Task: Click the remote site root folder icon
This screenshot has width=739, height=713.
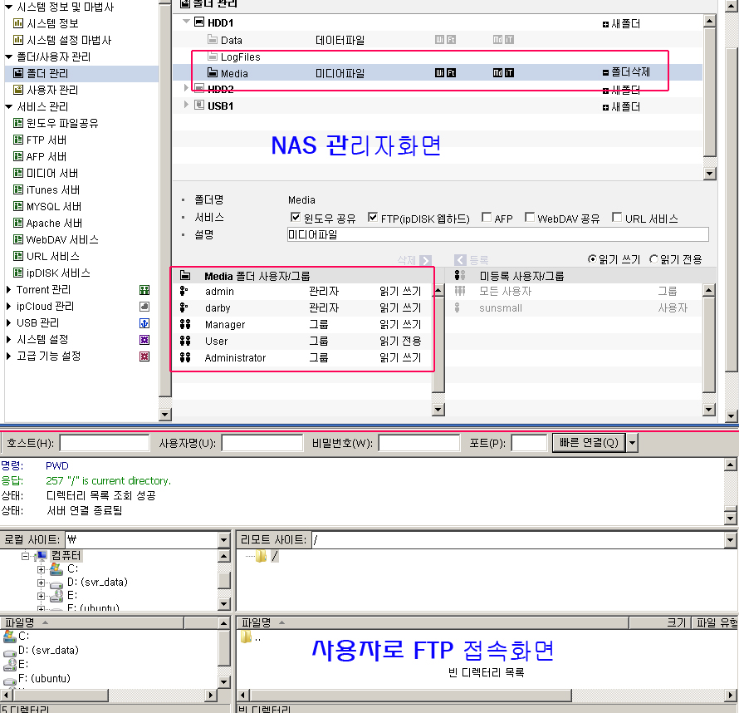Action: (261, 557)
